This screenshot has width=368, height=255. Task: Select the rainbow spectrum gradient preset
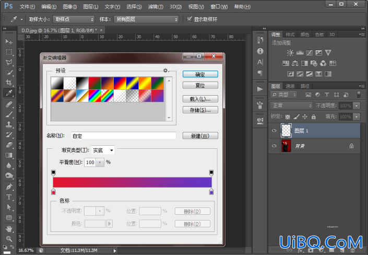[95, 96]
